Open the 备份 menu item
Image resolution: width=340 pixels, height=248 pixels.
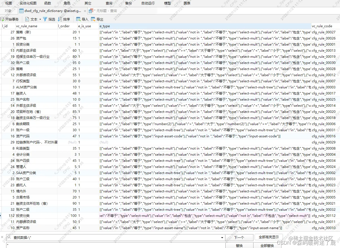point(129,3)
